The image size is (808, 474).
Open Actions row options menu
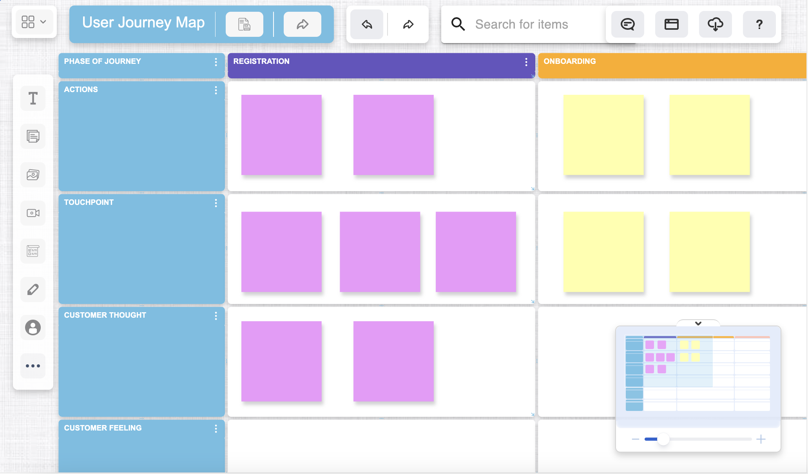pos(216,90)
